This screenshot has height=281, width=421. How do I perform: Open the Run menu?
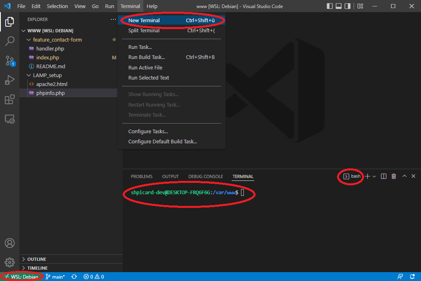[109, 6]
